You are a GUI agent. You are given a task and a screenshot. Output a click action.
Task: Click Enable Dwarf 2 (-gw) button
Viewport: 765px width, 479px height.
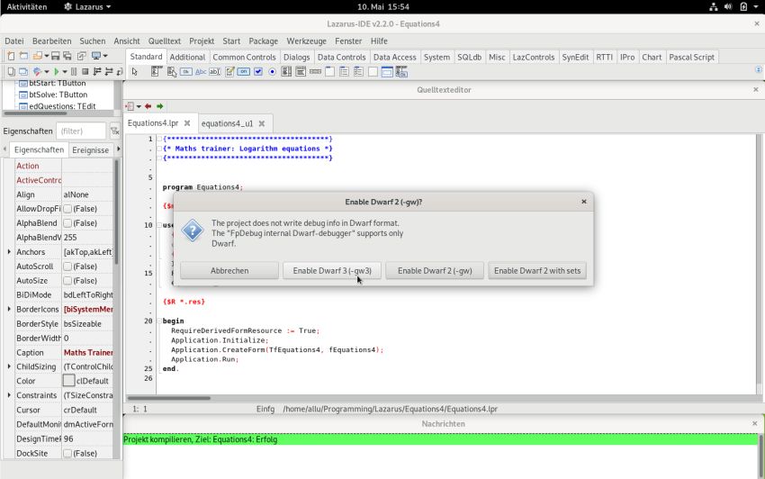point(435,270)
